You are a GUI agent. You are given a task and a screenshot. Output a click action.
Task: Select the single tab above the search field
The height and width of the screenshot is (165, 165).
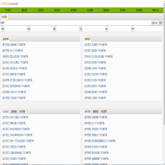point(4,17)
